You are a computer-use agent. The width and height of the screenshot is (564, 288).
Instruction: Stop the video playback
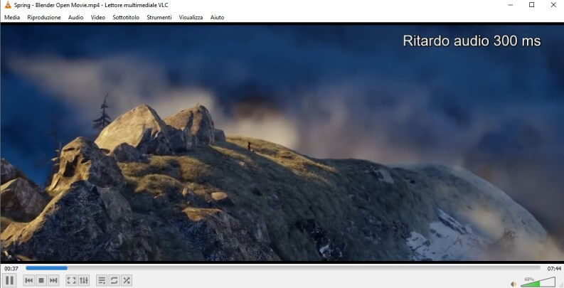tap(41, 280)
